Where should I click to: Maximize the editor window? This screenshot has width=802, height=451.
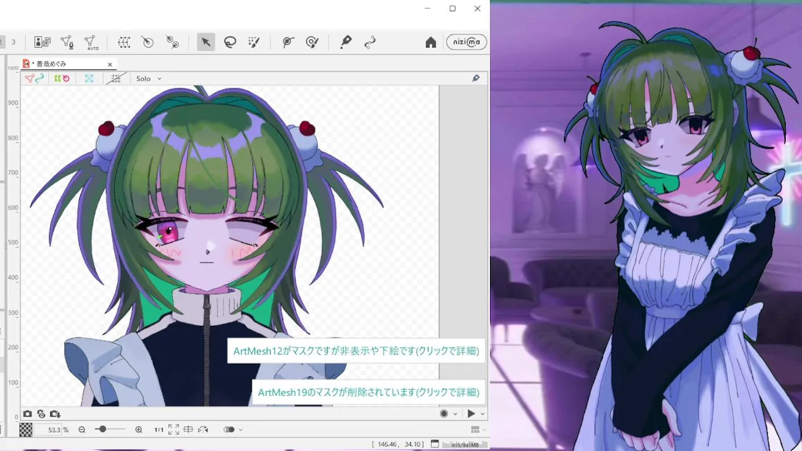(x=452, y=8)
